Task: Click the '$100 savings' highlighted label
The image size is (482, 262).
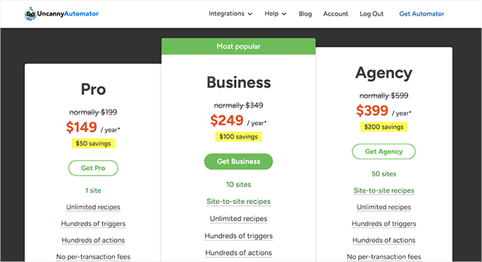Action: click(239, 137)
